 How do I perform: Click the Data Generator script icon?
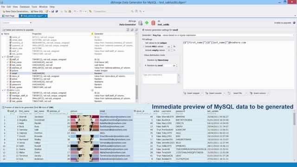[x=140, y=23]
